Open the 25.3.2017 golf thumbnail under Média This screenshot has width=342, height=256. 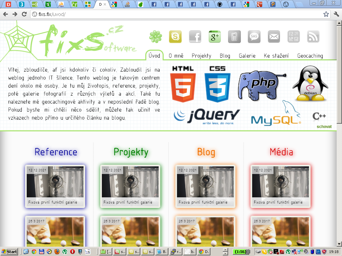tap(281, 231)
